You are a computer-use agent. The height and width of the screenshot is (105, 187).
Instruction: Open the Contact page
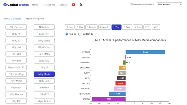(x=64, y=5)
